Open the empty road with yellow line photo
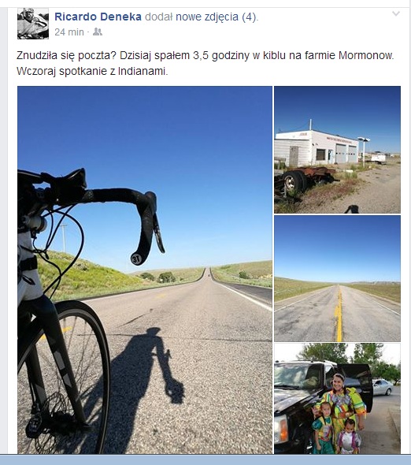The width and height of the screenshot is (411, 465). [337, 278]
